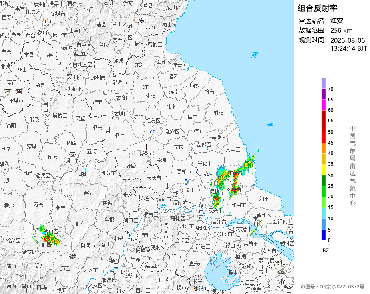
Task: Click the 淮阴区 district label
Action: (x=153, y=120)
